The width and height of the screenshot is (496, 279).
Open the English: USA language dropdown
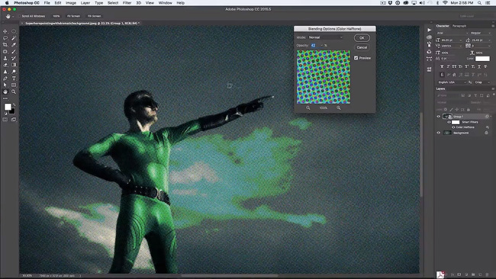[x=452, y=82]
